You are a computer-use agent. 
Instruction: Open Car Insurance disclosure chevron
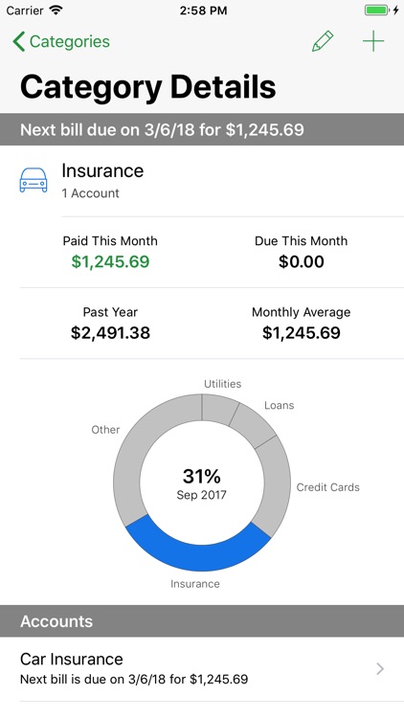click(380, 669)
